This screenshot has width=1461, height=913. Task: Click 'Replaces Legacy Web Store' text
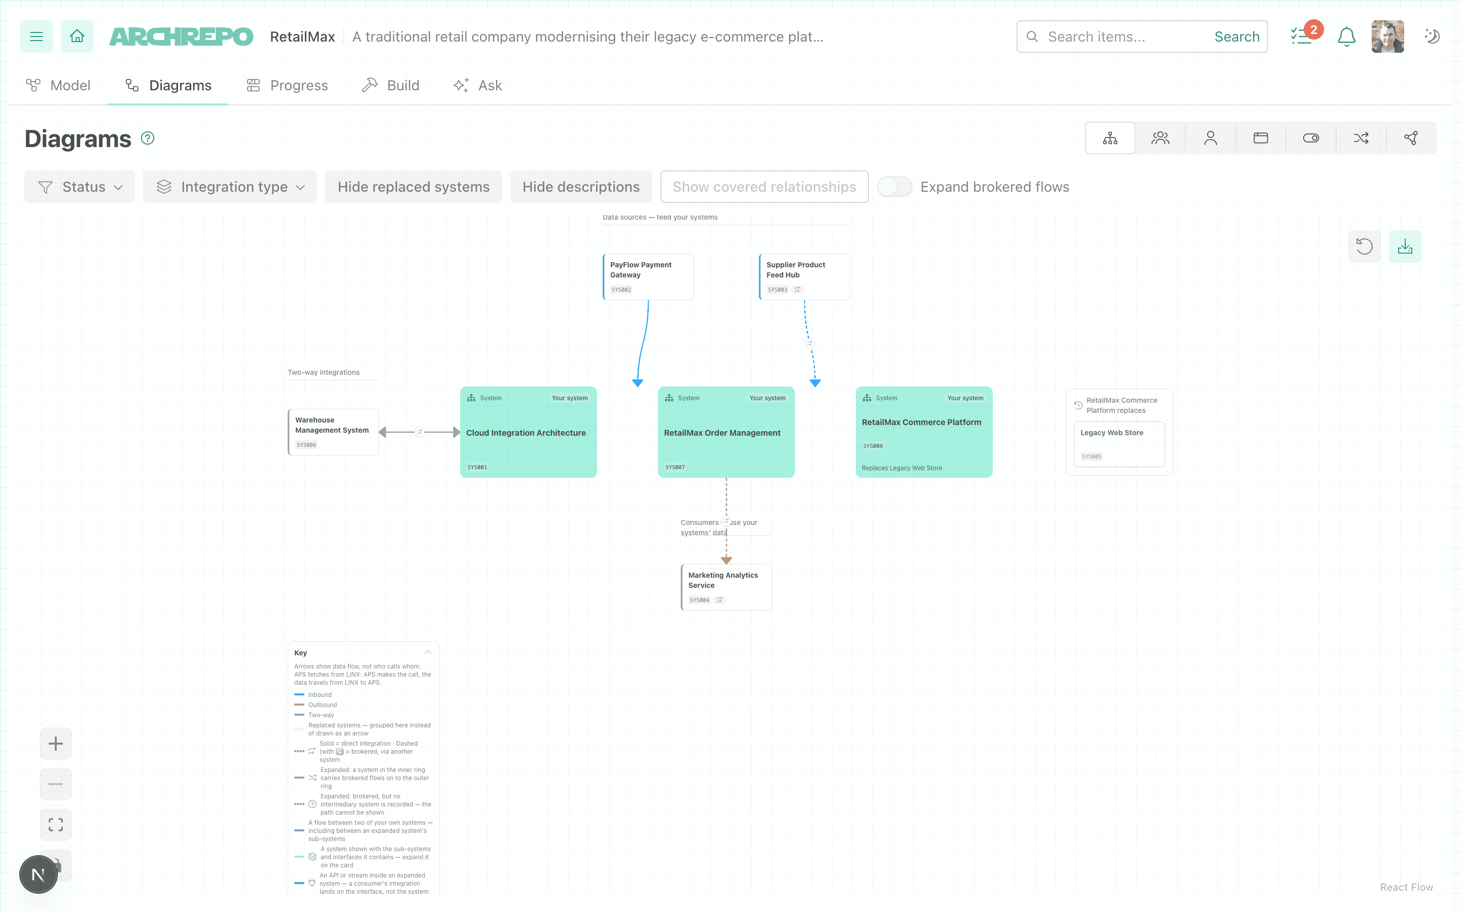[901, 468]
